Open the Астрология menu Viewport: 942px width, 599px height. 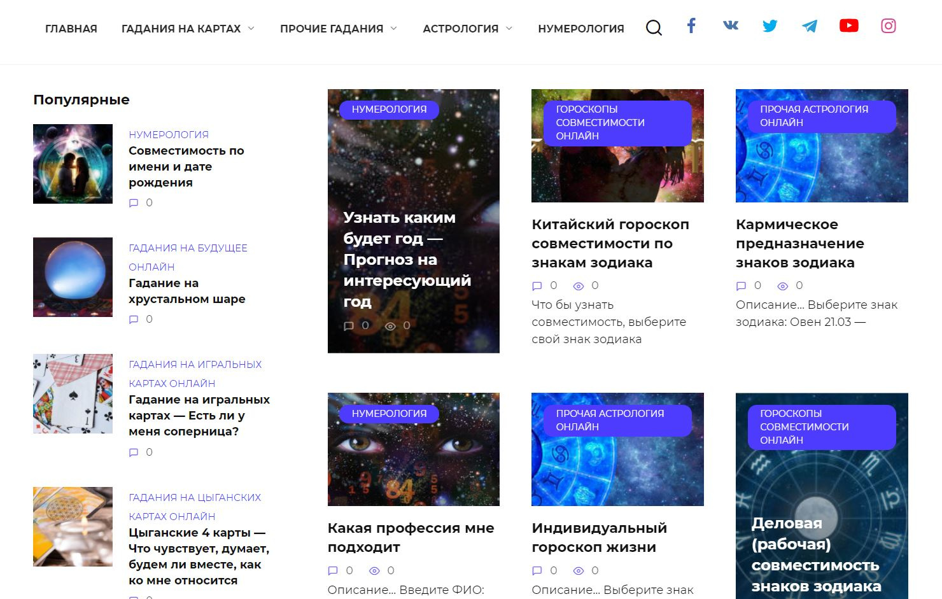point(461,29)
